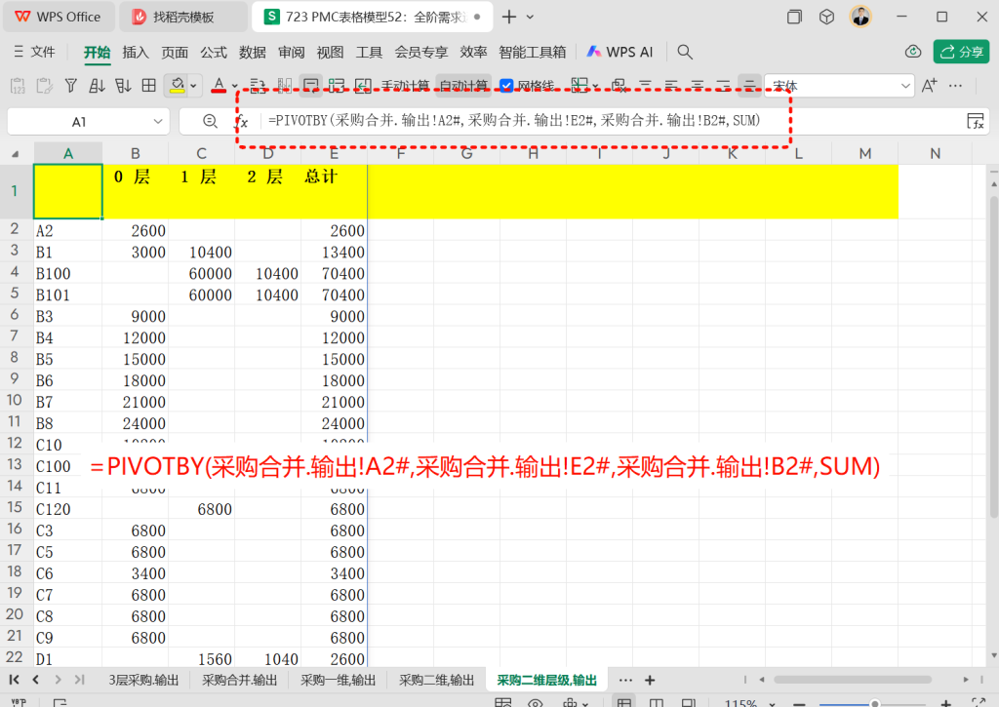Viewport: 999px width, 707px height.
Task: Click the zoom slider handle
Action: click(x=875, y=704)
